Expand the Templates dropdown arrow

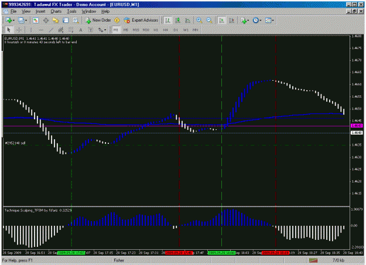[x=273, y=20]
